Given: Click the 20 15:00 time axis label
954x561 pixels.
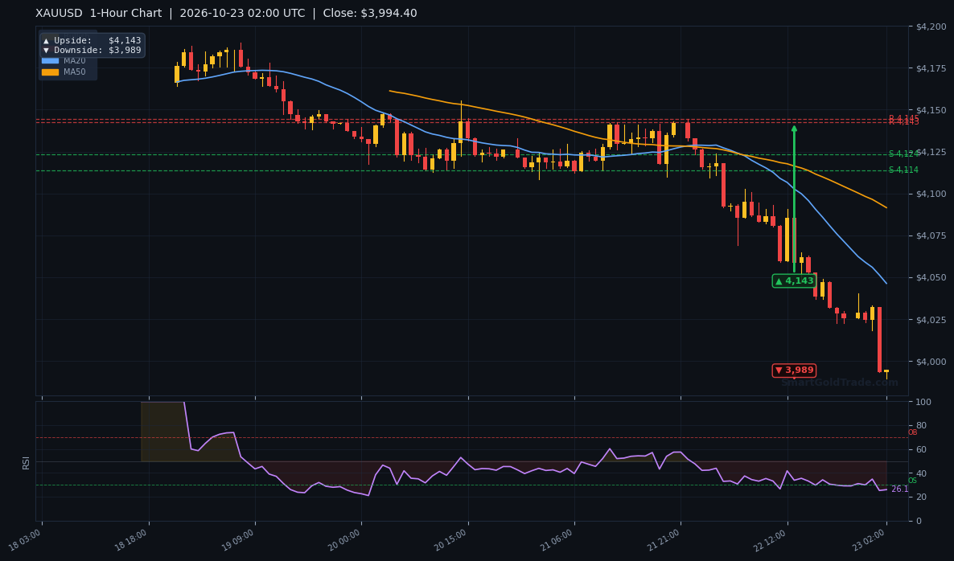Looking at the screenshot, I should click(451, 539).
